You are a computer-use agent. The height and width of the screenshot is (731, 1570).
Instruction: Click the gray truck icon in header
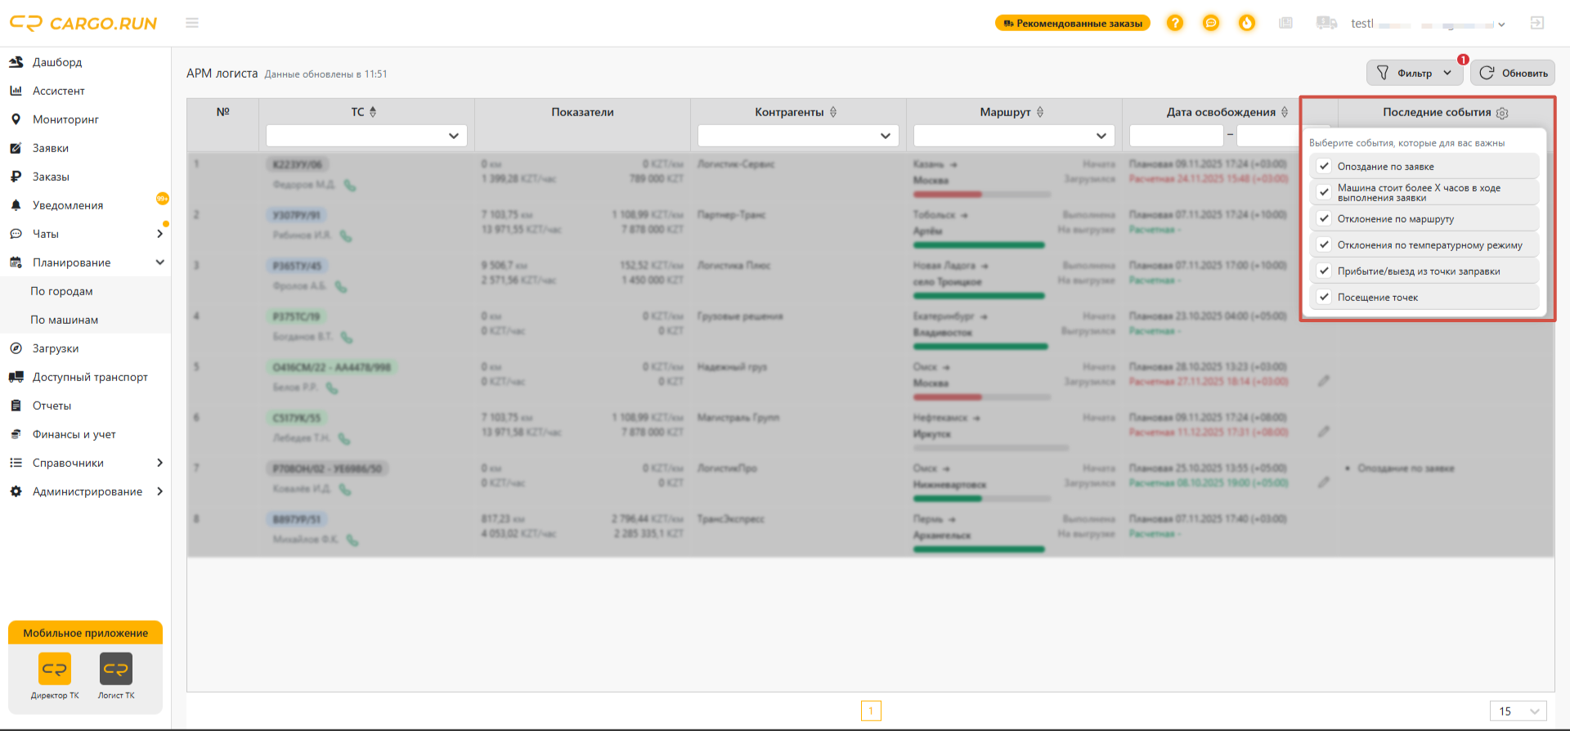tap(1326, 23)
